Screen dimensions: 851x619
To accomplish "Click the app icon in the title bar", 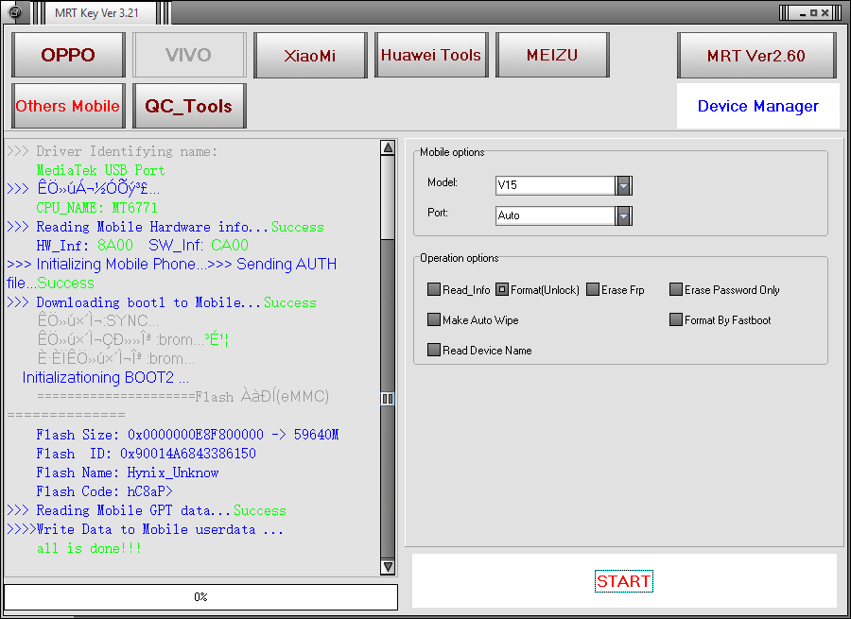I will coord(15,12).
